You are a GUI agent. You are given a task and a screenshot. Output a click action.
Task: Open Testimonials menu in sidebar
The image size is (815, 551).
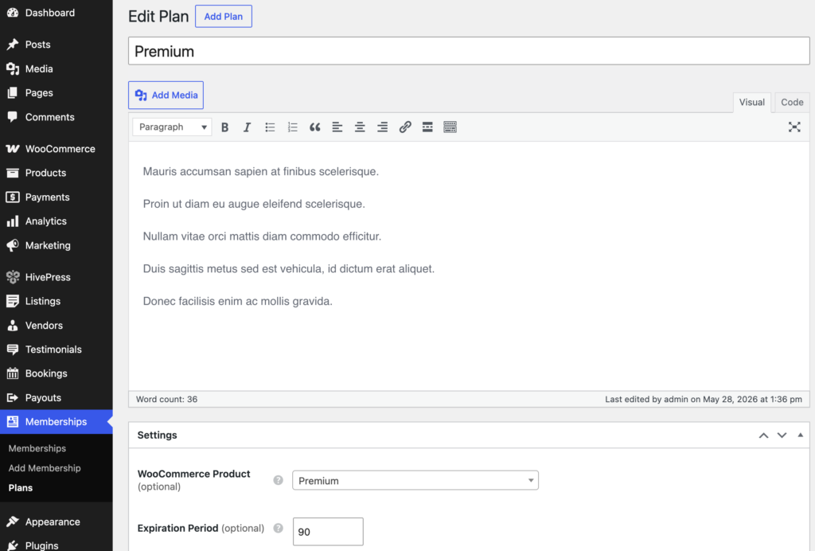coord(57,350)
